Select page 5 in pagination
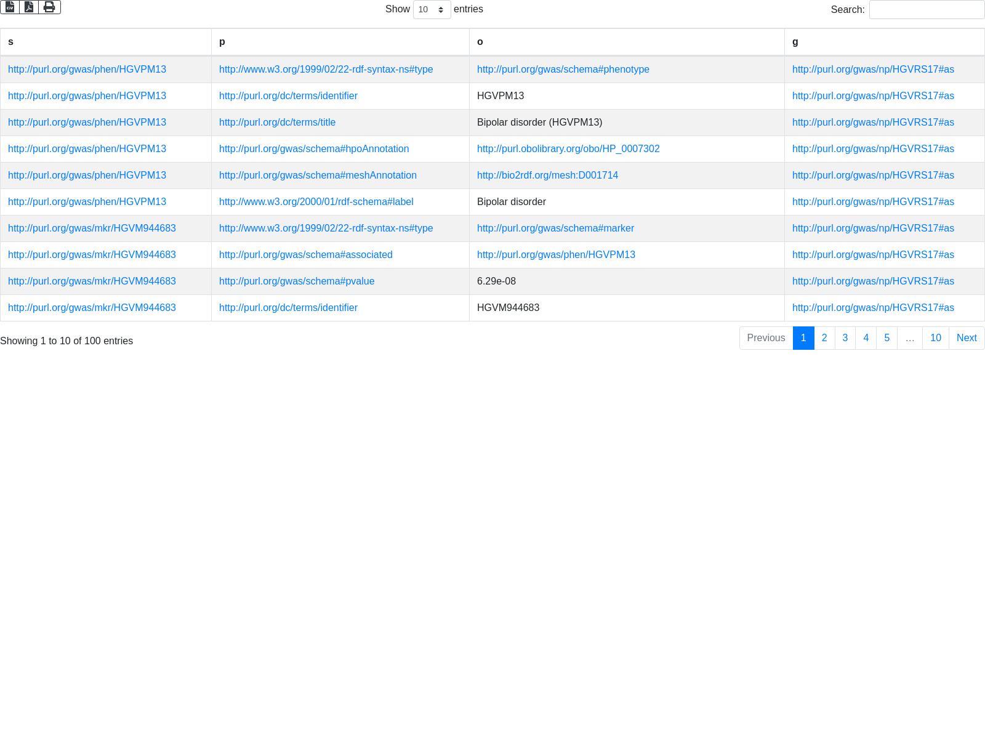The image size is (985, 739). click(887, 338)
